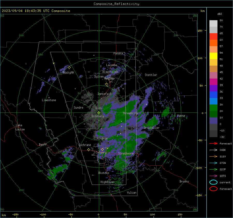This screenshot has width=233, height=218.
Task: Click the red forecast ellipse icon
Action: coord(213,189)
